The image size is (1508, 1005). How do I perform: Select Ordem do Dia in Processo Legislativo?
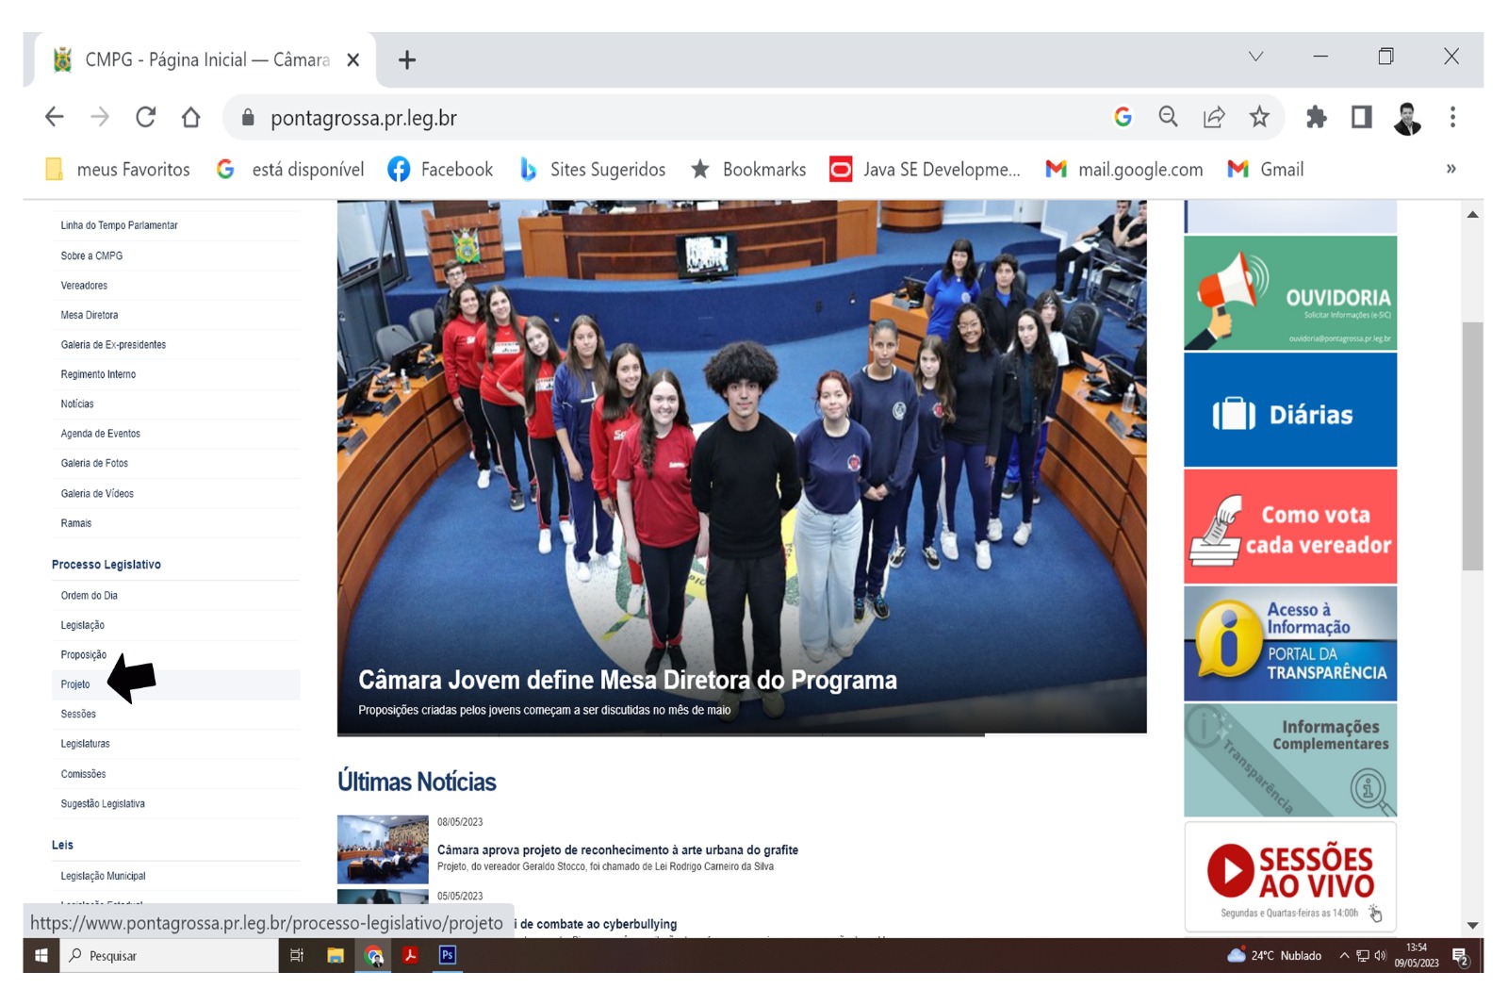pyautogui.click(x=90, y=596)
